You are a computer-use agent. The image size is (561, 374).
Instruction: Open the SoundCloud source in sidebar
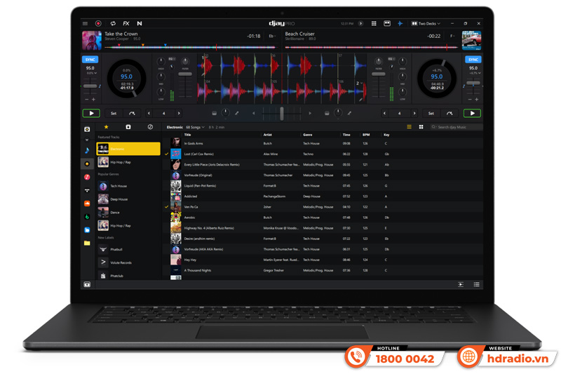click(x=87, y=203)
